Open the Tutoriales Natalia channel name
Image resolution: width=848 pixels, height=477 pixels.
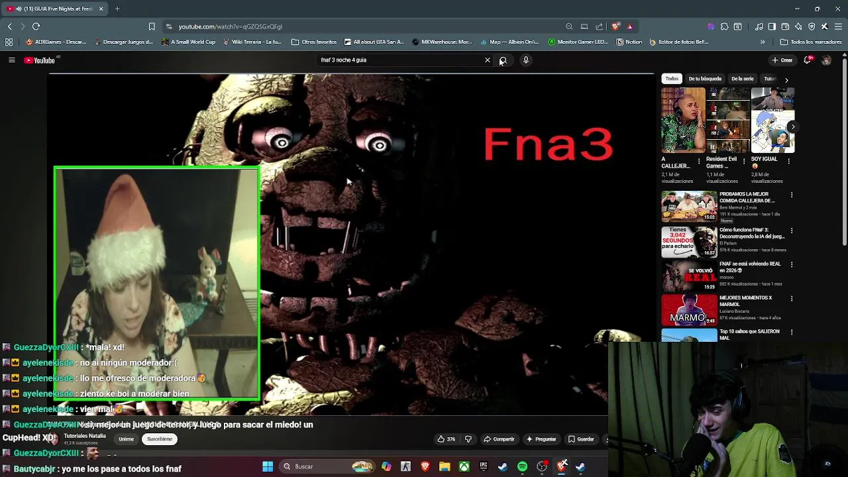(85, 436)
